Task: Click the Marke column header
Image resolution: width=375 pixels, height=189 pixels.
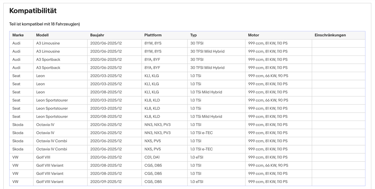Action: [x=18, y=35]
